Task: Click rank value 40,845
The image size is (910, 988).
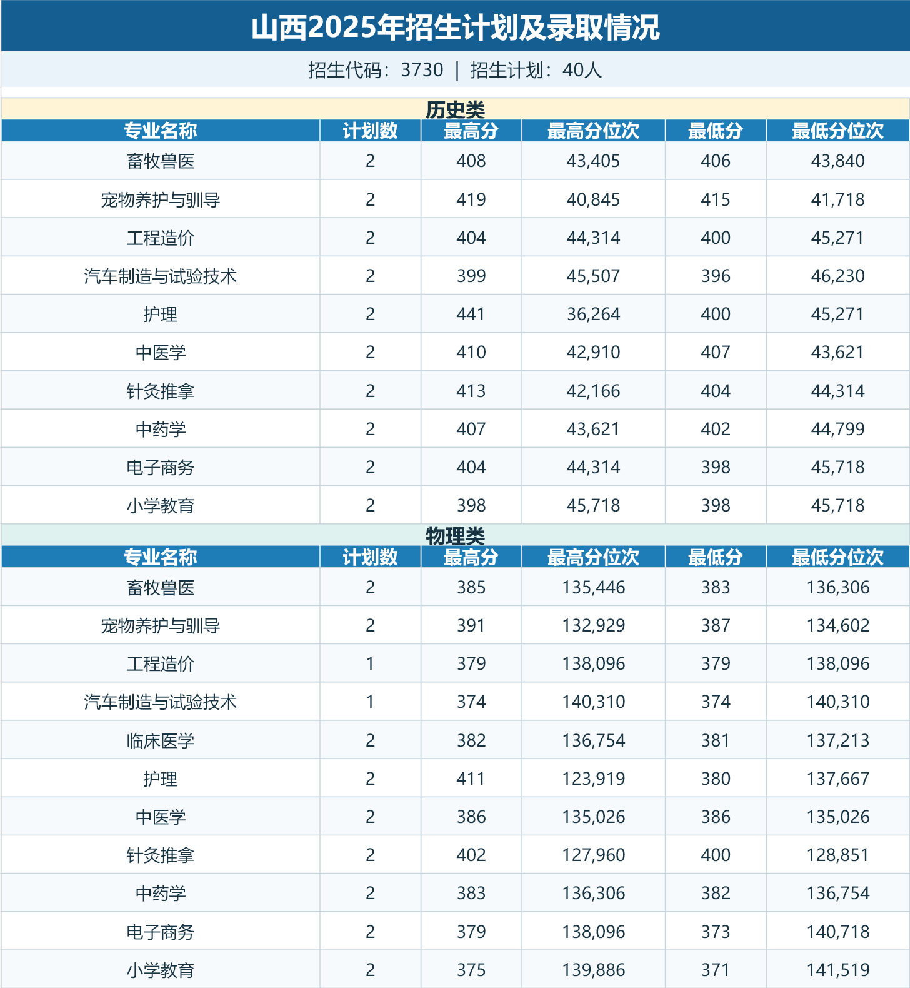Action: 593,199
